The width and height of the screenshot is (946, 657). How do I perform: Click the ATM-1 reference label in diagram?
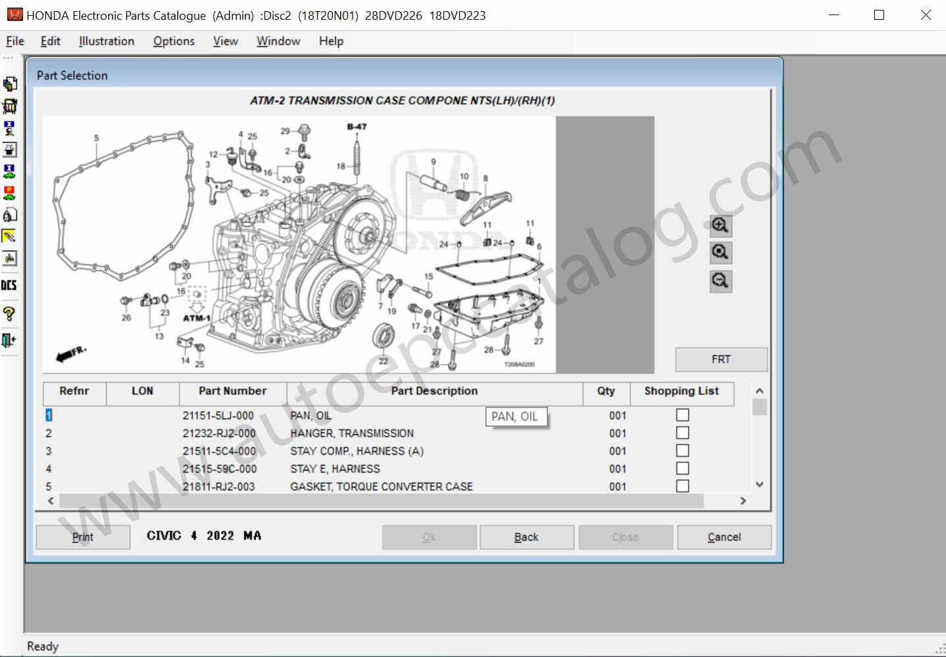tap(197, 318)
